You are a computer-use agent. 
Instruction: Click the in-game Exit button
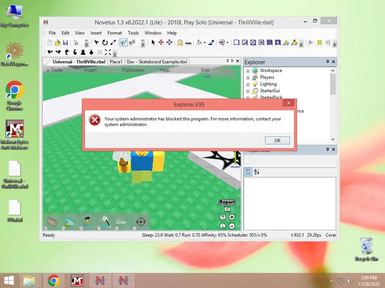[205, 70]
